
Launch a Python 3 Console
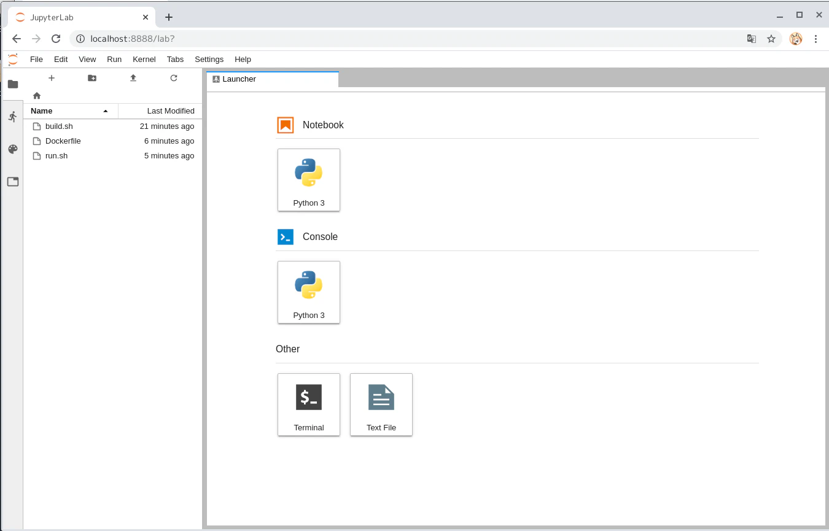[309, 292]
